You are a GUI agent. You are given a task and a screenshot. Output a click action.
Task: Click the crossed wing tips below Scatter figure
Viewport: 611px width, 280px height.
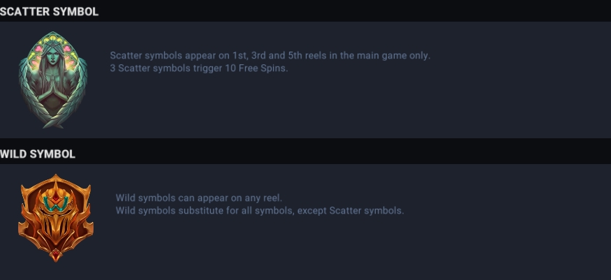53,123
